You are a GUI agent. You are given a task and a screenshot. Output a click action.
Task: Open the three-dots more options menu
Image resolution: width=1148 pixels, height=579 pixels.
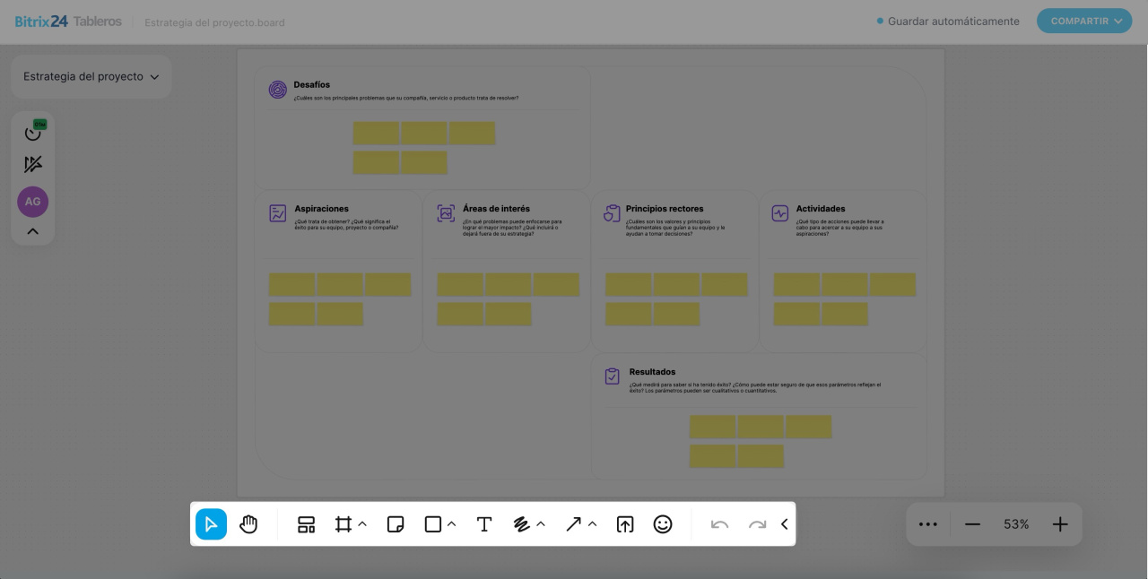coord(928,524)
